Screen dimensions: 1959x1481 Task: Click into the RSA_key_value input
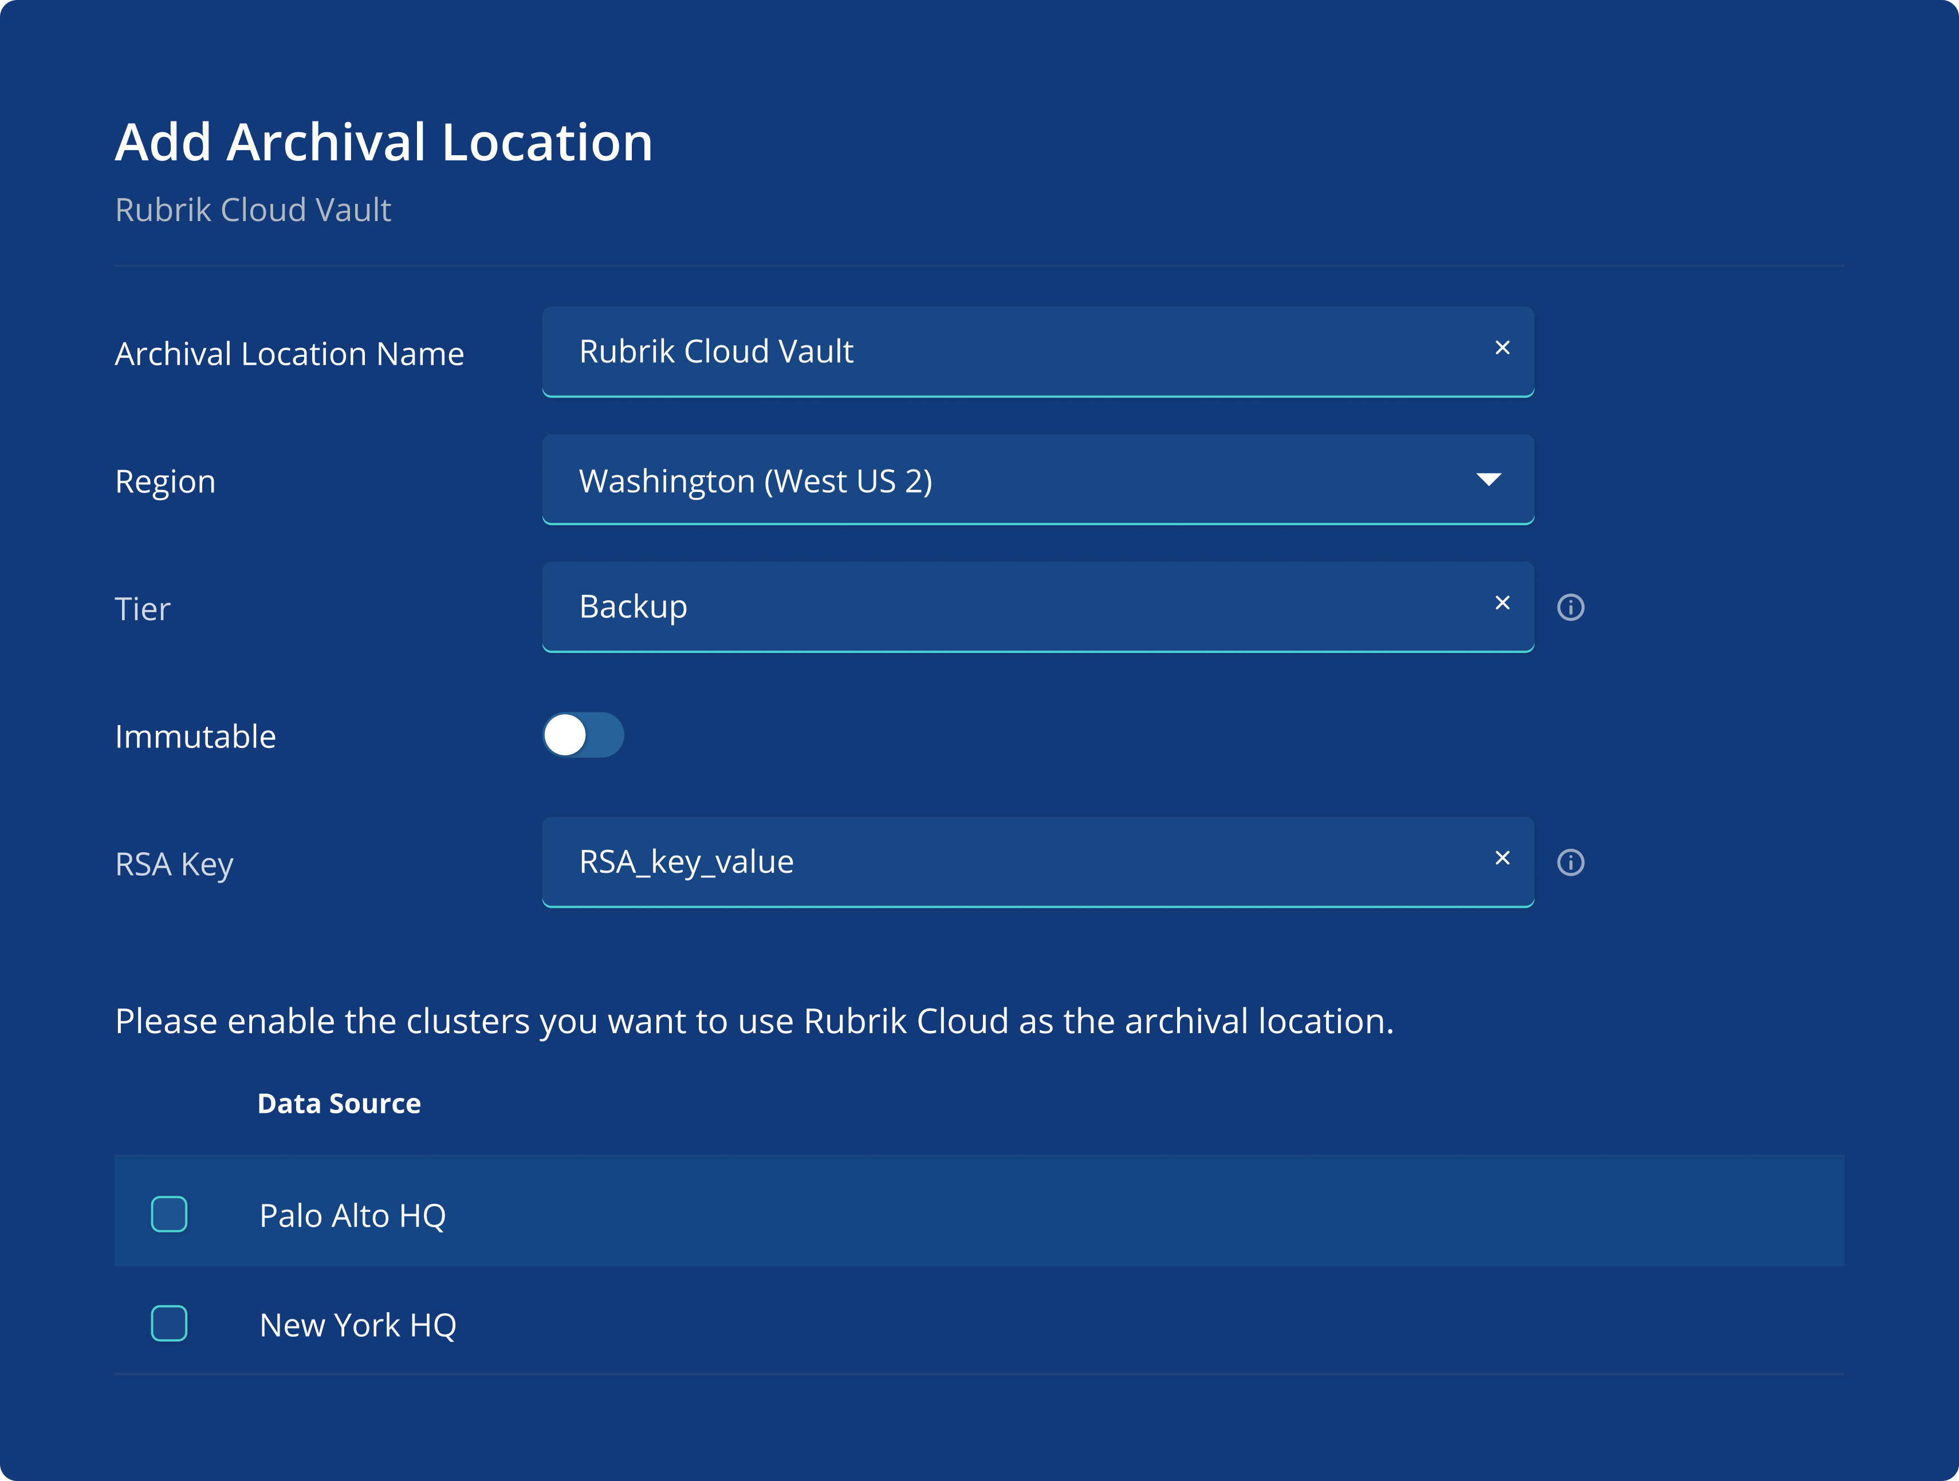pyautogui.click(x=1038, y=862)
